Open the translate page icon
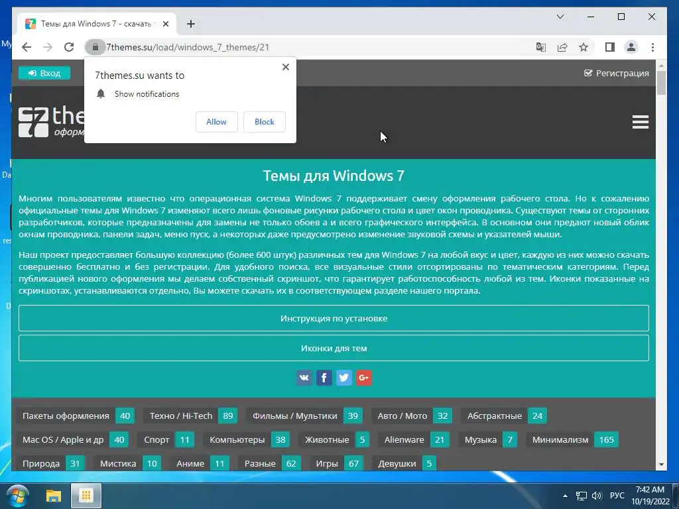 click(541, 47)
